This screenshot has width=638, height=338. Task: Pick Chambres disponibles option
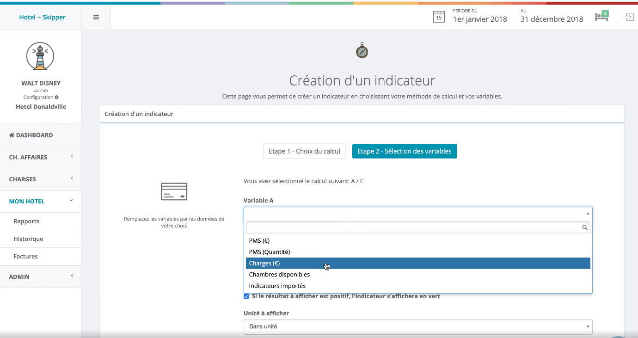(x=418, y=275)
